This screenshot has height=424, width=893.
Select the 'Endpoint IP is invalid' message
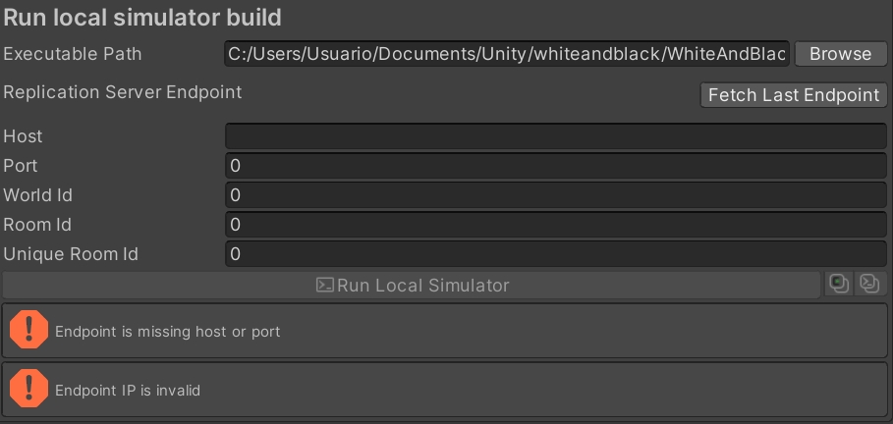point(128,391)
